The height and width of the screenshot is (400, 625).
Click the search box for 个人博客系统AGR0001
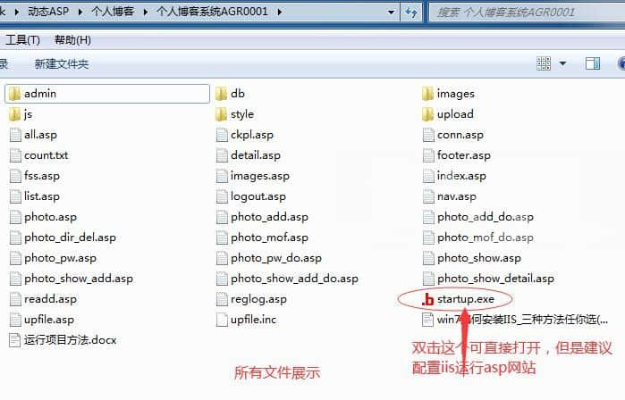pyautogui.click(x=526, y=12)
